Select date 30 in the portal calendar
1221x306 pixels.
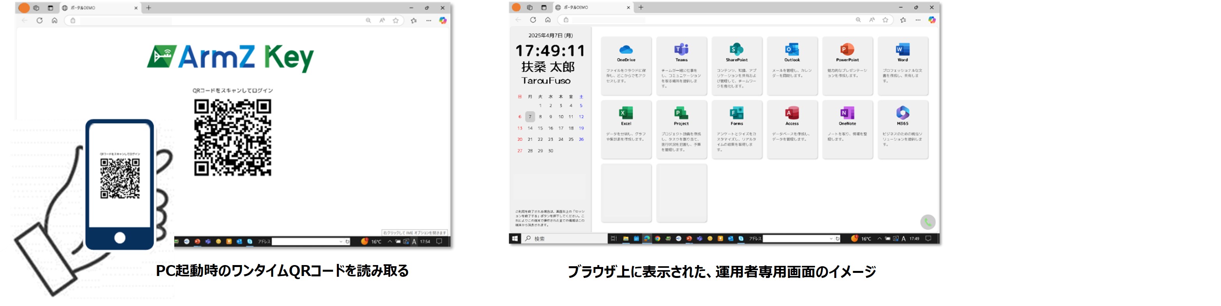click(551, 150)
